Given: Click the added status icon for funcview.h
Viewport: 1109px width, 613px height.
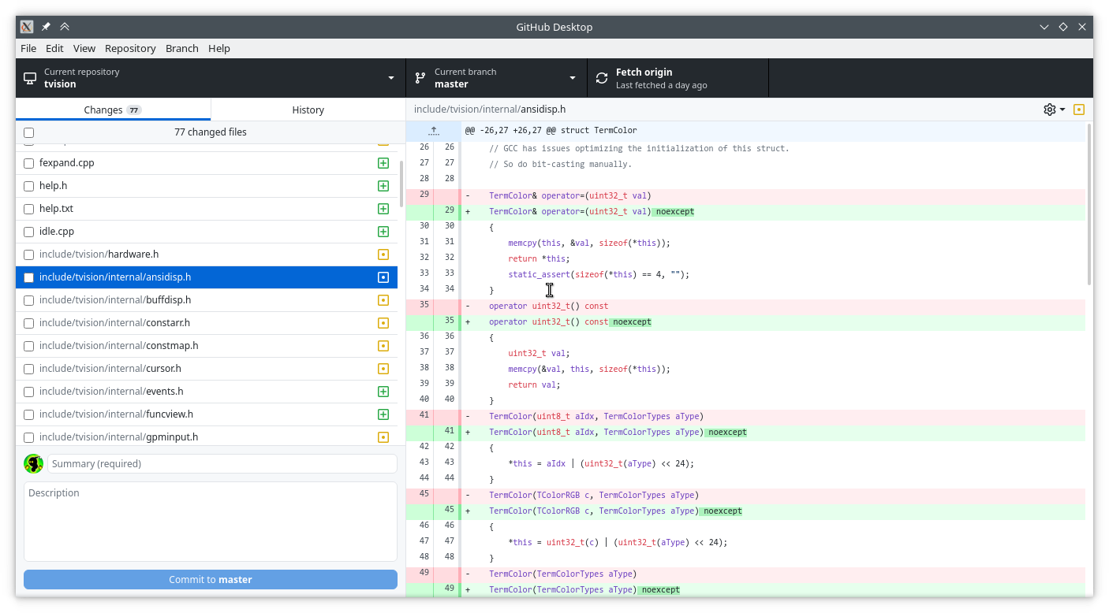Looking at the screenshot, I should 383,414.
